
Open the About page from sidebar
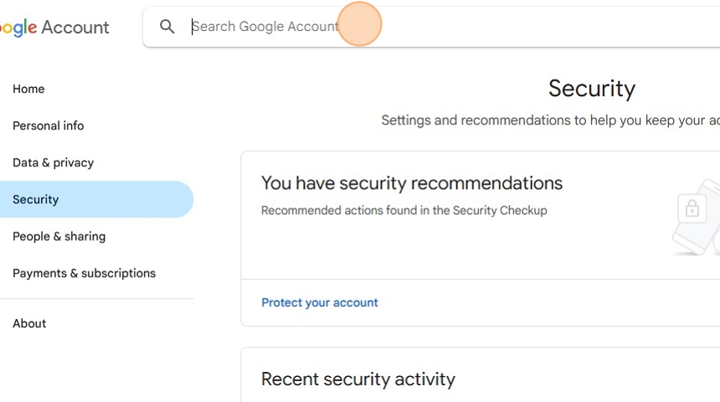[x=29, y=323]
